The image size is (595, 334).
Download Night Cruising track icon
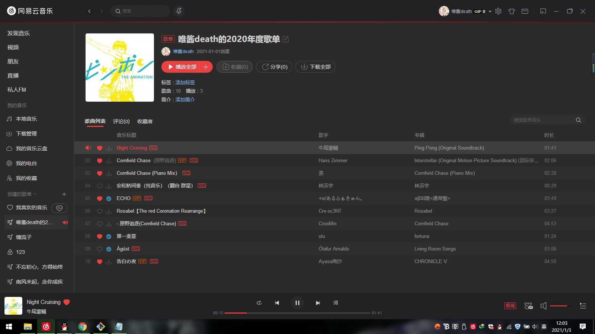click(109, 148)
